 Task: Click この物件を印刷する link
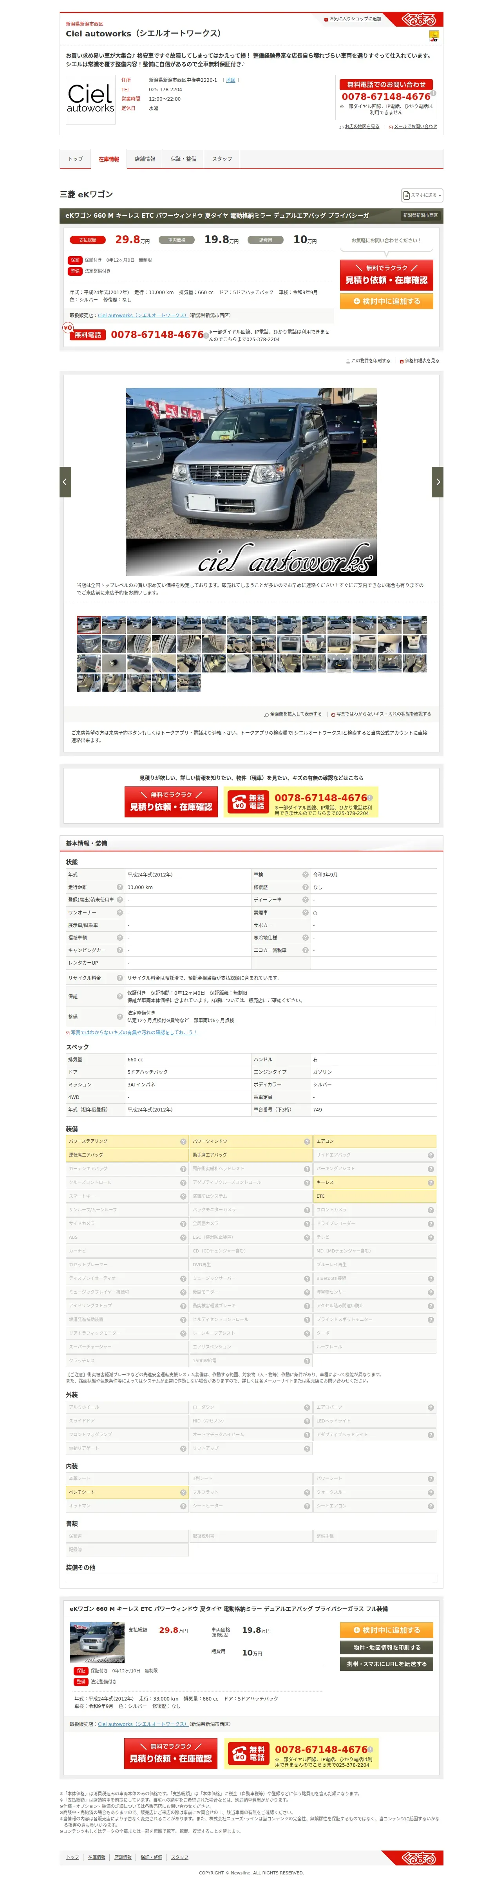point(371,361)
